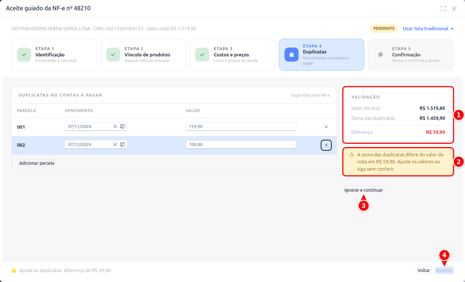
Task: Click the R$ 1.459,90 duplicatas sum
Action: tap(432, 118)
